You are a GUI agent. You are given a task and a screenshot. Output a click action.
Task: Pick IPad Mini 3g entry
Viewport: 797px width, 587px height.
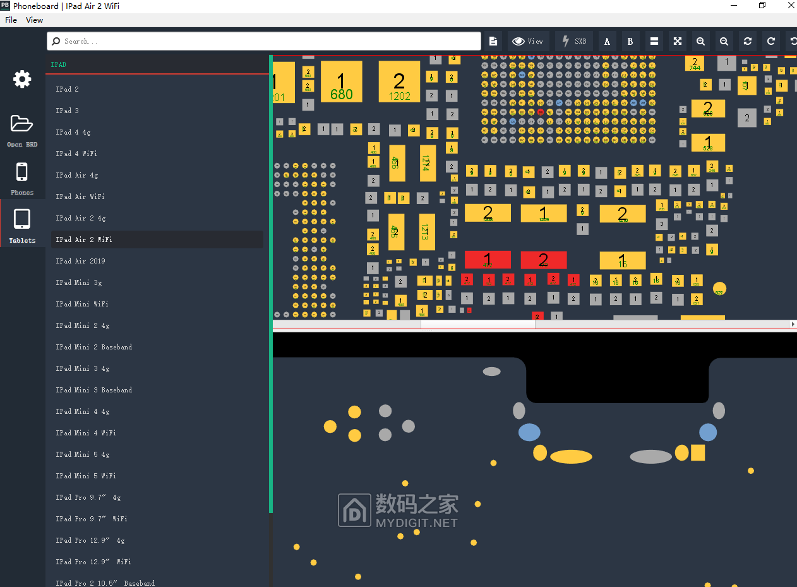pyautogui.click(x=157, y=282)
